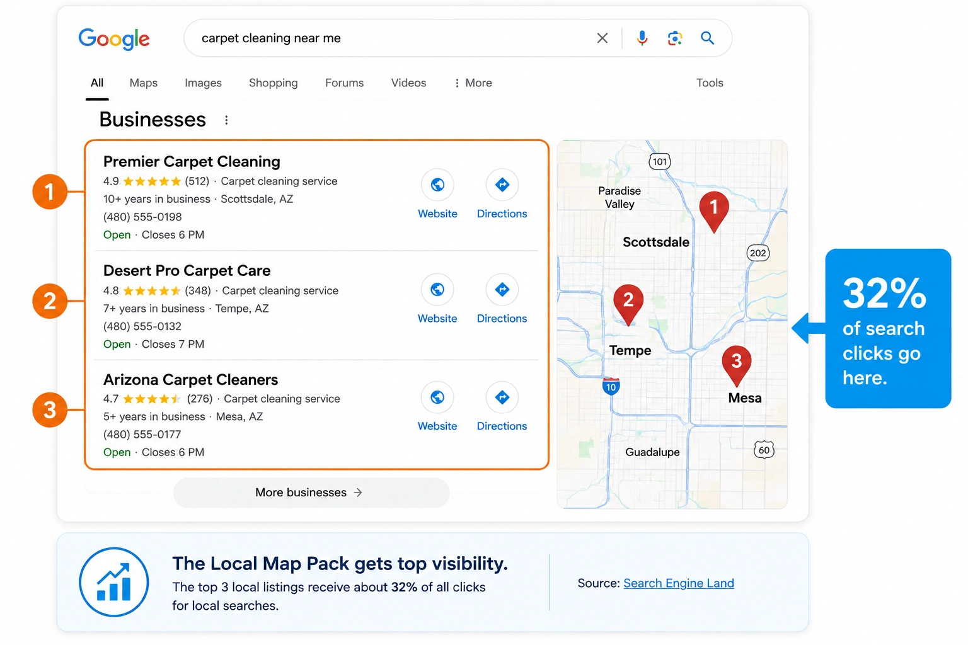Click Paradise Valley label on the map
Image resolution: width=968 pixels, height=645 pixels.
[x=619, y=198]
